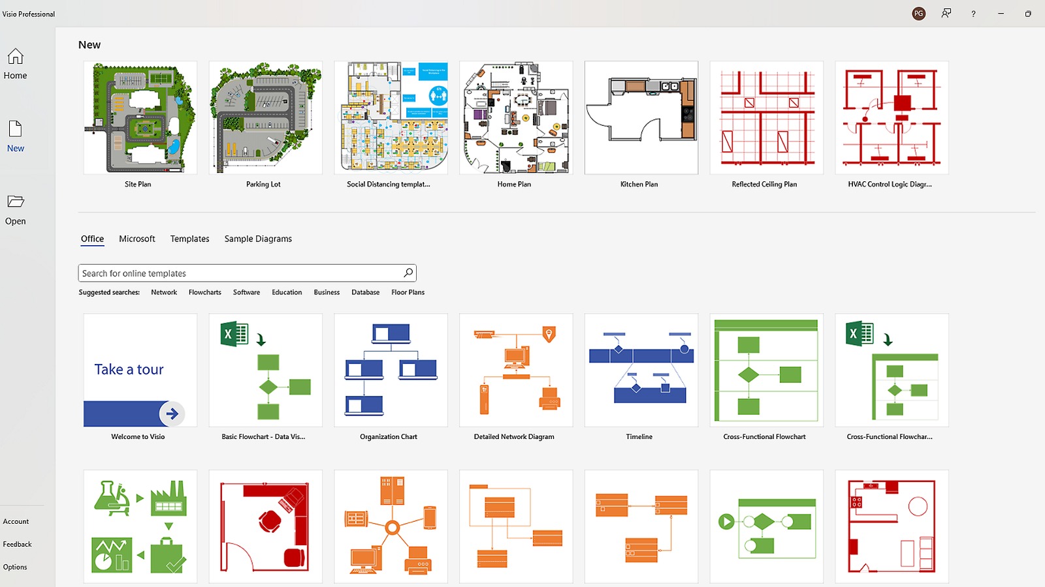Open Account in the sidebar
The width and height of the screenshot is (1045, 587).
coord(16,521)
